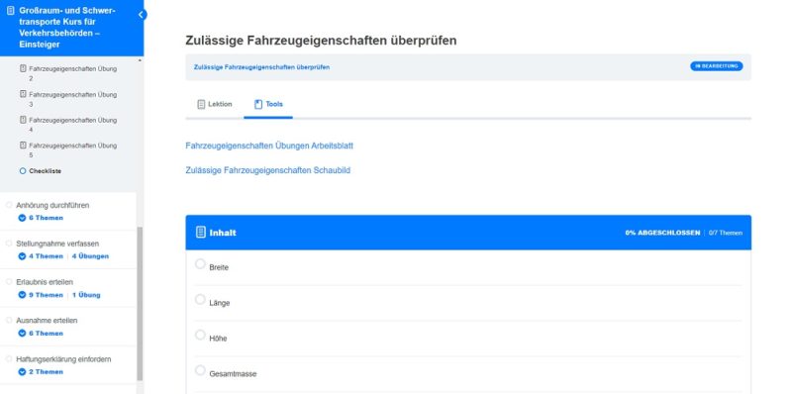Screen dimensions: 792x394
Task: Click the Checkliste circle icon
Action: click(x=22, y=171)
